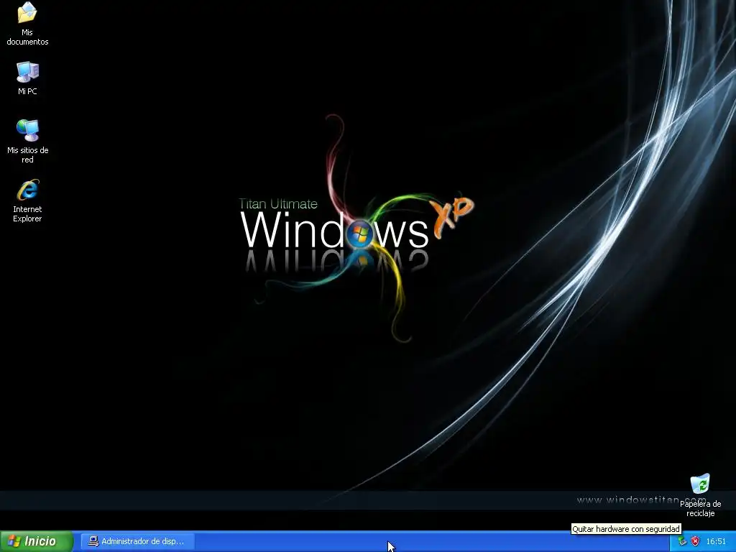The height and width of the screenshot is (552, 736).
Task: Click the Quitar hardware con seguridad tray icon
Action: coord(682,541)
